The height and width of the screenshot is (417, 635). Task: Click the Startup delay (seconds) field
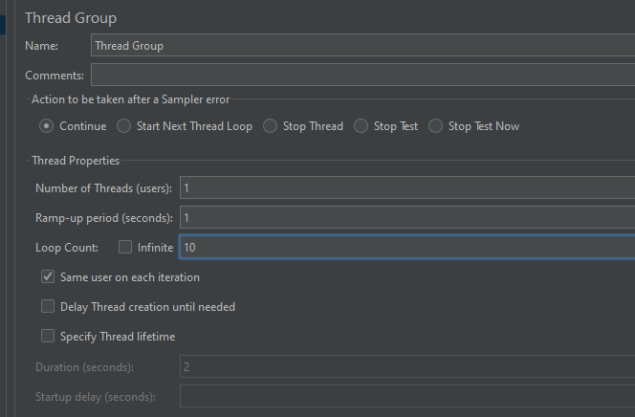pyautogui.click(x=405, y=396)
